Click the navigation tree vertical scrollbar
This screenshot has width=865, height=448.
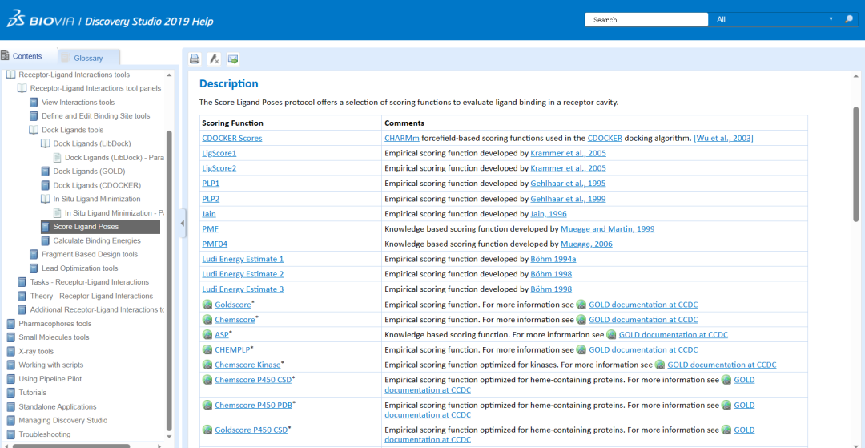point(169,281)
